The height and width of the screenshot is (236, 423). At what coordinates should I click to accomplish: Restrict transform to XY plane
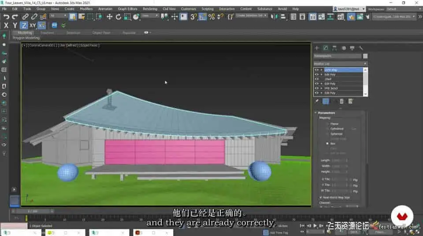(x=33, y=26)
